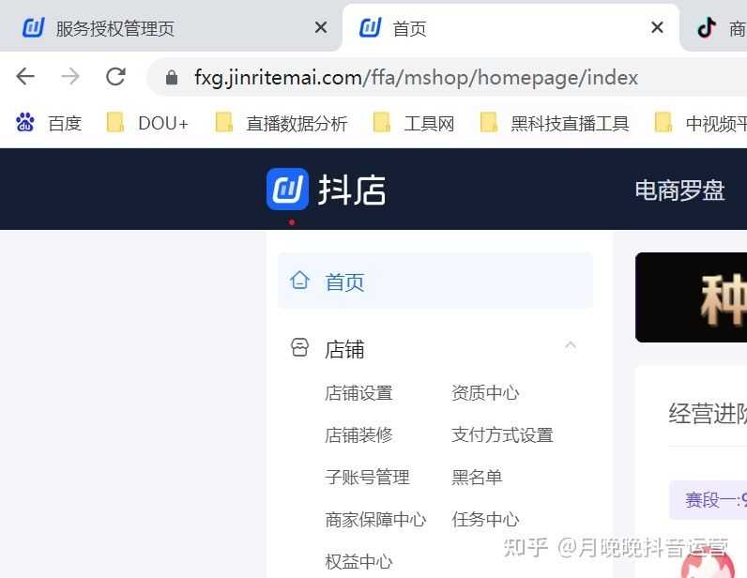Open 电商罗盘 in the top navigation
Screen dimensions: 747x578
(679, 190)
